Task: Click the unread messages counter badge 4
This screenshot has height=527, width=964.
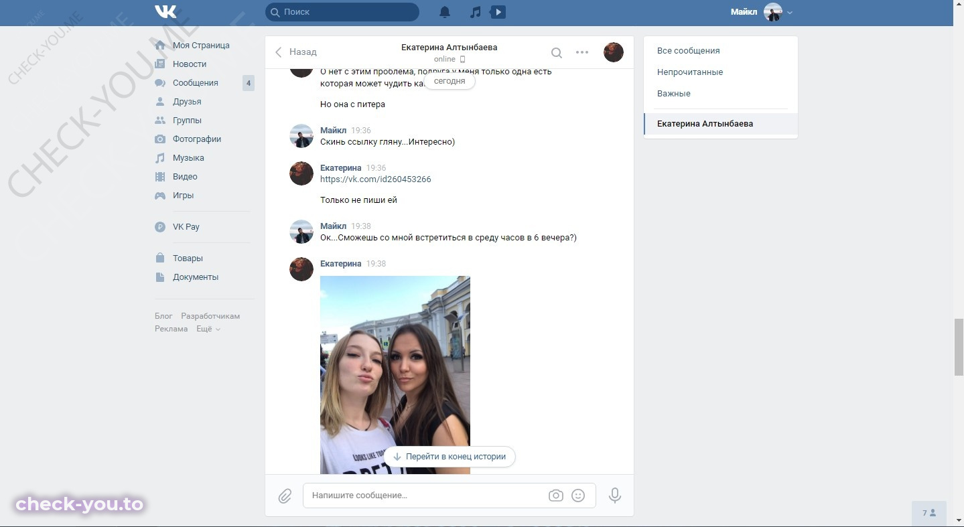Action: click(249, 83)
